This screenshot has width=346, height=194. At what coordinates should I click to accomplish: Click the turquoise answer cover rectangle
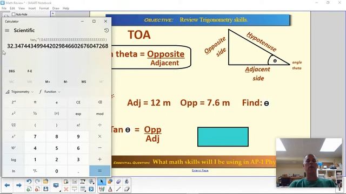click(223, 136)
